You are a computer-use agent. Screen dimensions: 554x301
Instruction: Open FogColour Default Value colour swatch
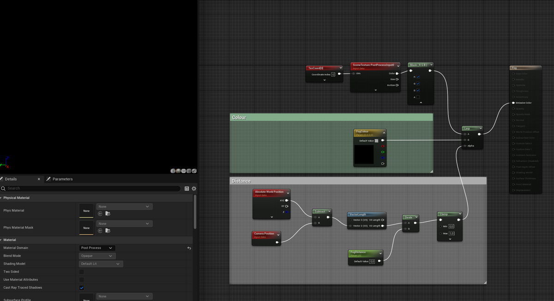(377, 141)
